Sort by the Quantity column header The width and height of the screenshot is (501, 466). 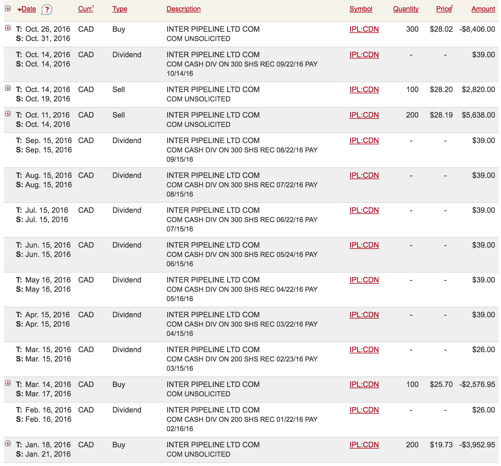(x=405, y=9)
